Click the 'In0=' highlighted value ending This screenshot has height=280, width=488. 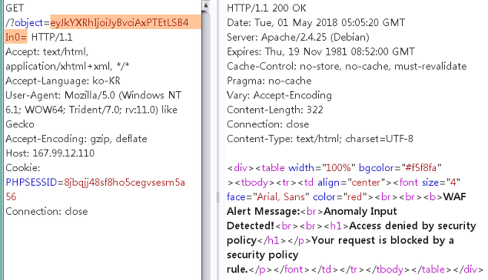(x=16, y=38)
